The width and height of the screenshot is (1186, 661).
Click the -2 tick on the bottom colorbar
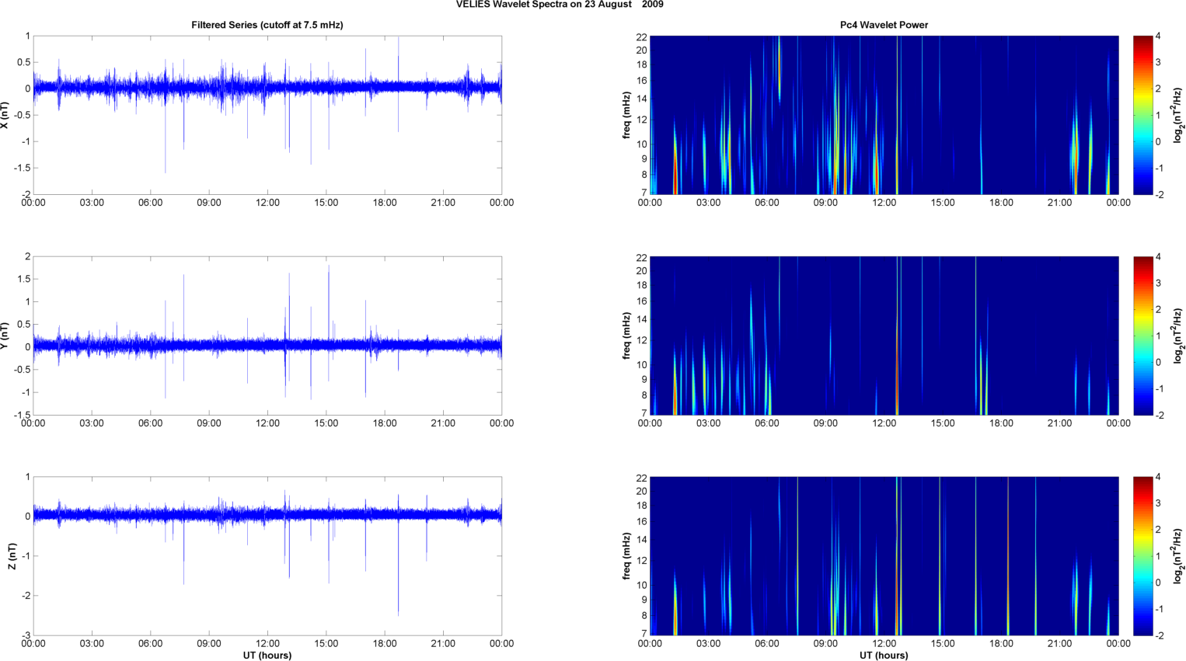1159,635
